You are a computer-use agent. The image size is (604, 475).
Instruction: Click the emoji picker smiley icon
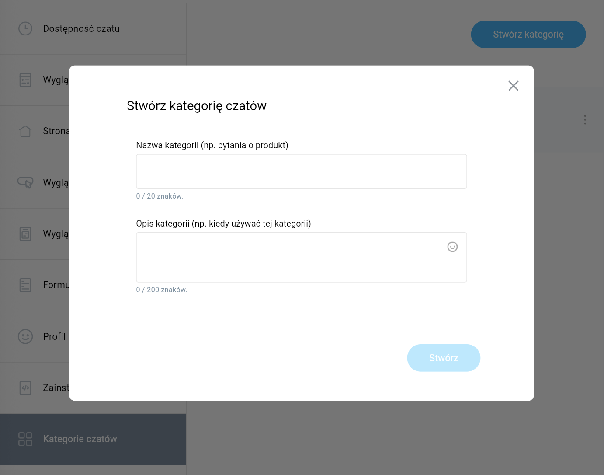(452, 247)
